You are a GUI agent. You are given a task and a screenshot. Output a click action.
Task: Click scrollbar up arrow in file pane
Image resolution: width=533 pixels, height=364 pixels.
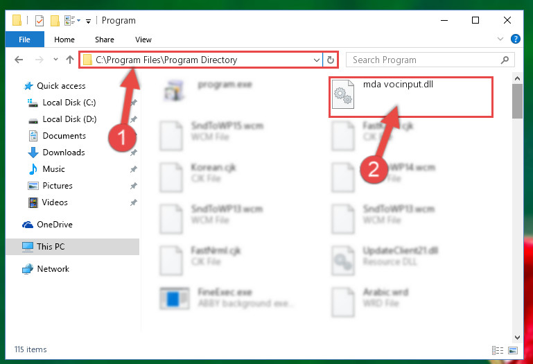[x=517, y=78]
